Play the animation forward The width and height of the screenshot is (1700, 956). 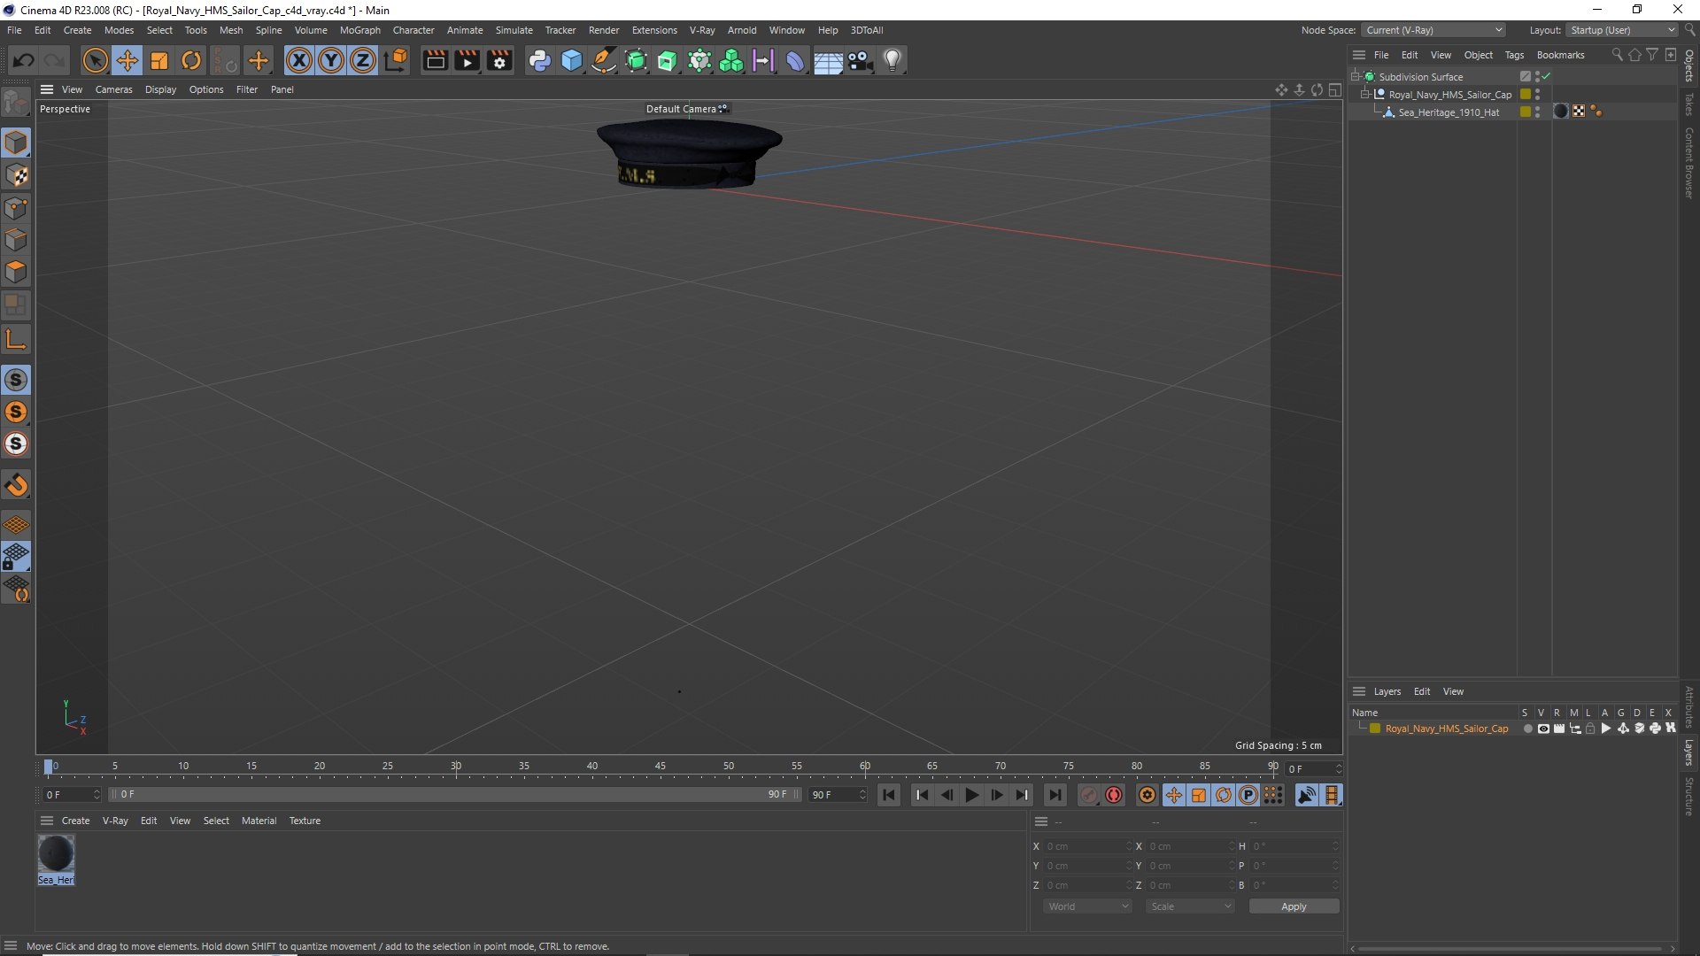pyautogui.click(x=971, y=795)
